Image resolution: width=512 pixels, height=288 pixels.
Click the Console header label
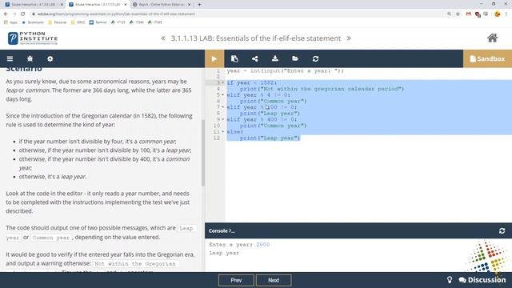click(222, 231)
